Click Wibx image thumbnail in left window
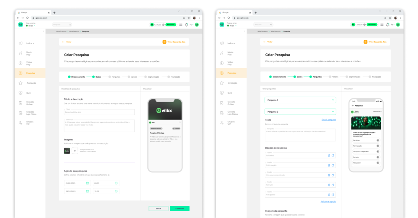The image size is (418, 218). click(x=67, y=151)
